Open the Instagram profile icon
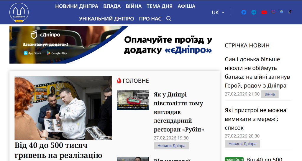This screenshot has width=302, height=161. click(x=273, y=12)
